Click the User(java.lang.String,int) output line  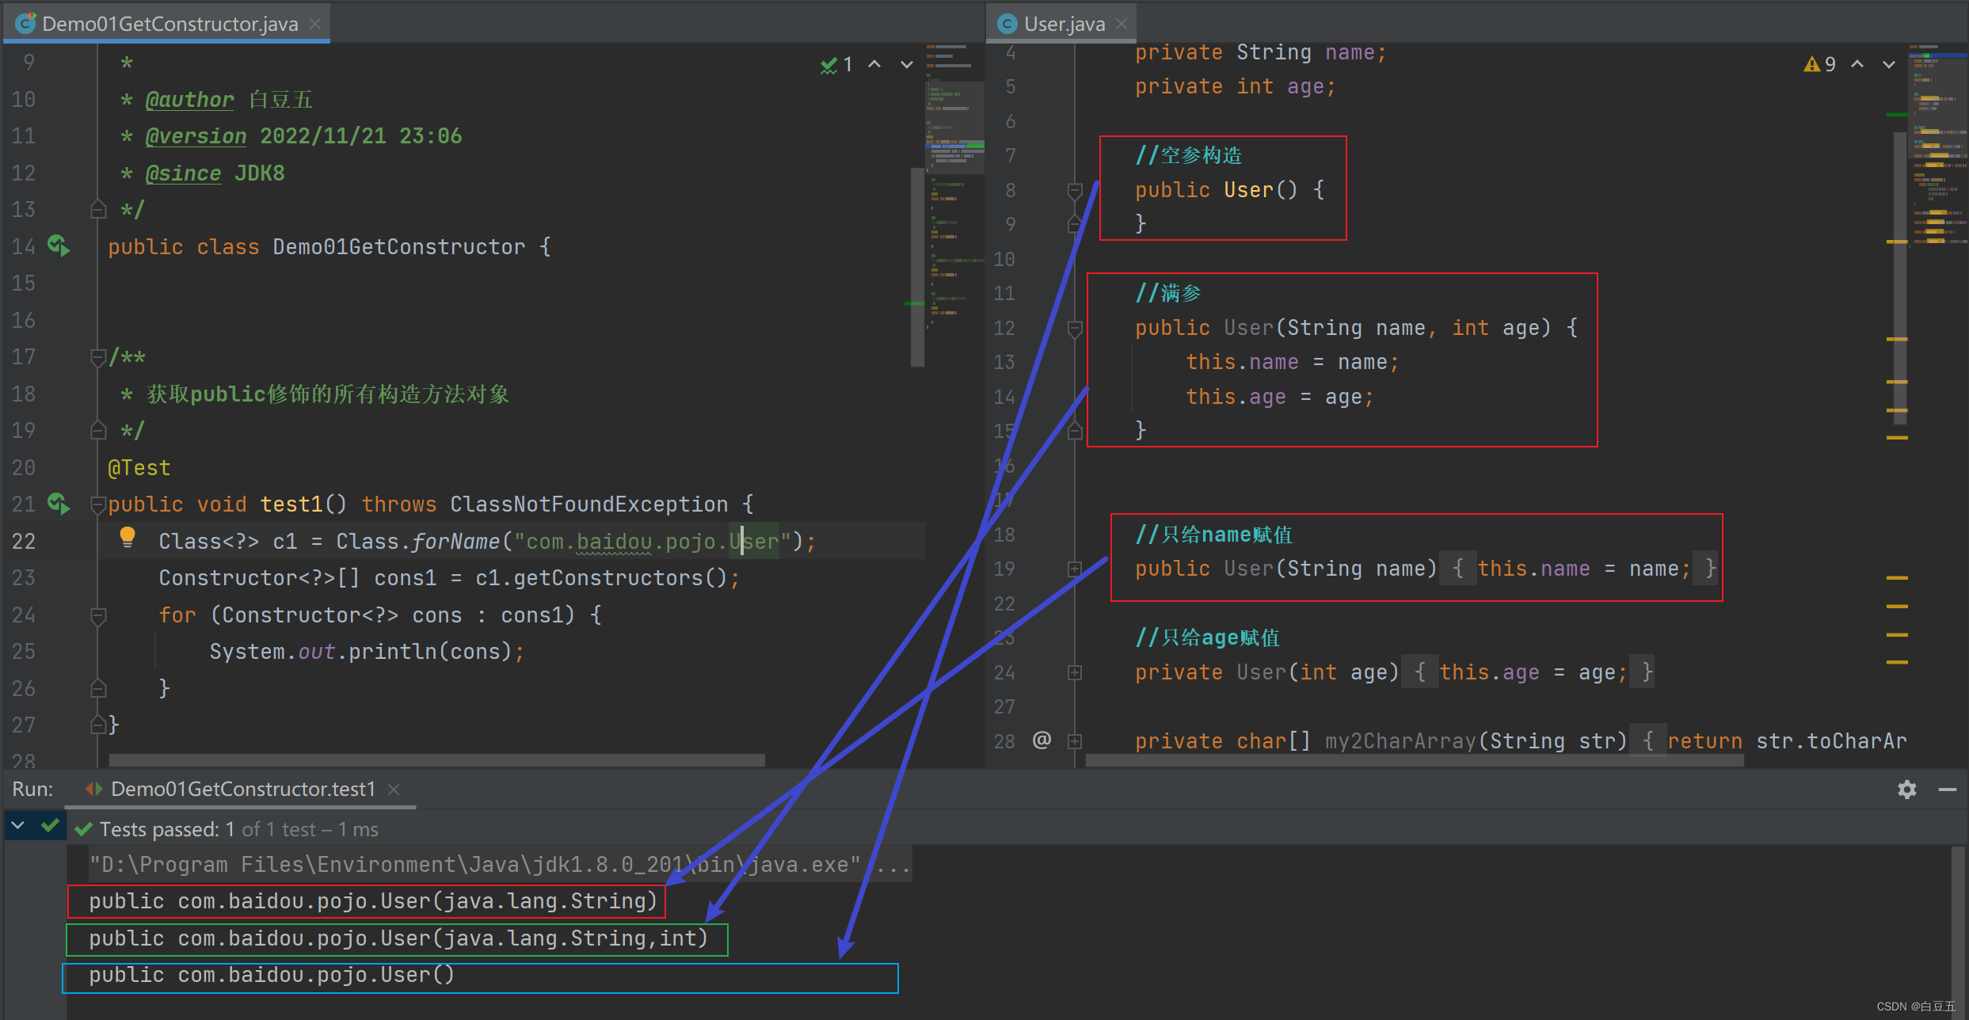tap(398, 938)
